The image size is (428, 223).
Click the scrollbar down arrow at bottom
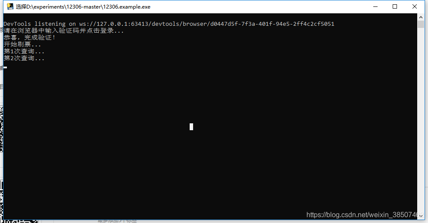click(421, 216)
